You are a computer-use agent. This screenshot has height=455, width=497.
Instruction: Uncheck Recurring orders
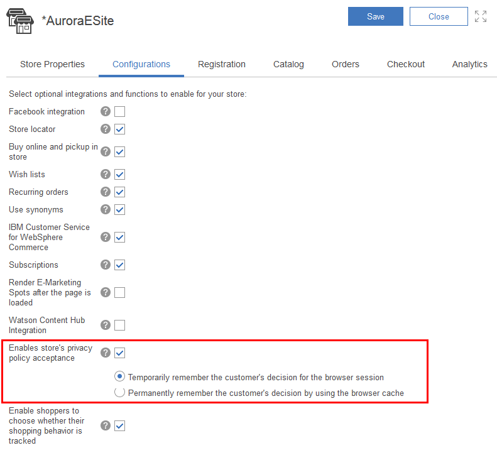point(119,192)
